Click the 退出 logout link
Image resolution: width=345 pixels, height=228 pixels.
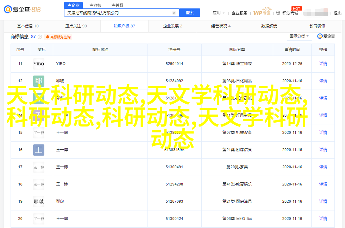[x=337, y=13]
